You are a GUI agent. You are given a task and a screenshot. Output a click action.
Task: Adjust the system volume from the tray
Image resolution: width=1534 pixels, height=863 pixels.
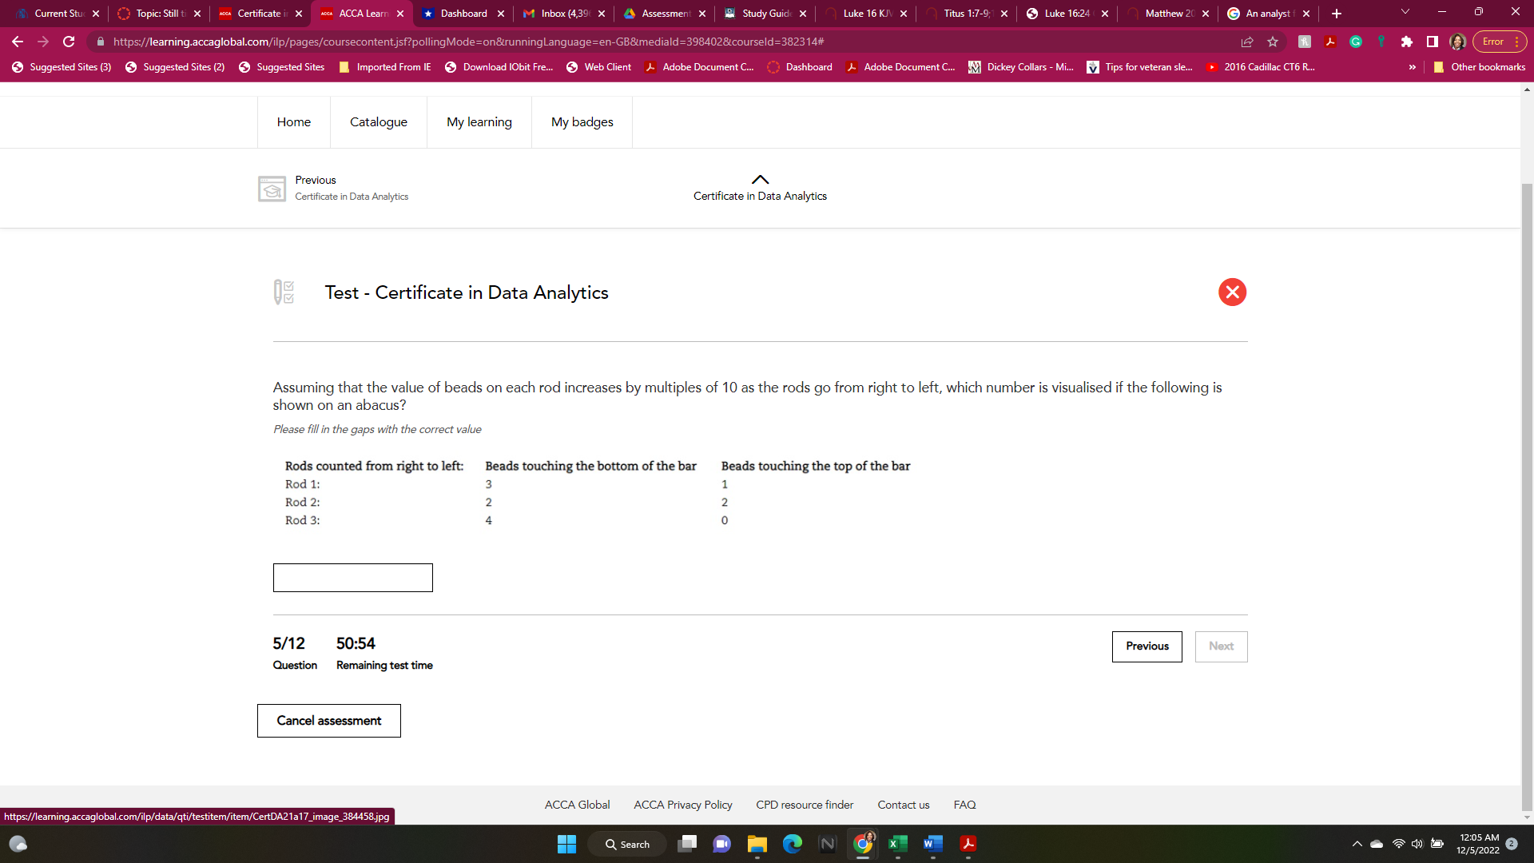pyautogui.click(x=1418, y=843)
